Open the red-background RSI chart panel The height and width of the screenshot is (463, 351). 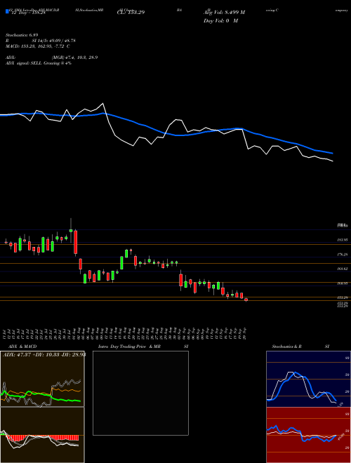308,435
